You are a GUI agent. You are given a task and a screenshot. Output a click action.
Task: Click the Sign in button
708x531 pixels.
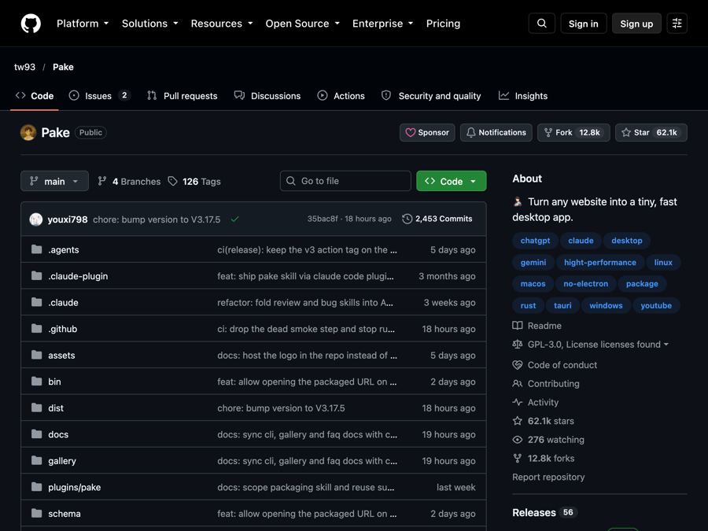pyautogui.click(x=584, y=24)
